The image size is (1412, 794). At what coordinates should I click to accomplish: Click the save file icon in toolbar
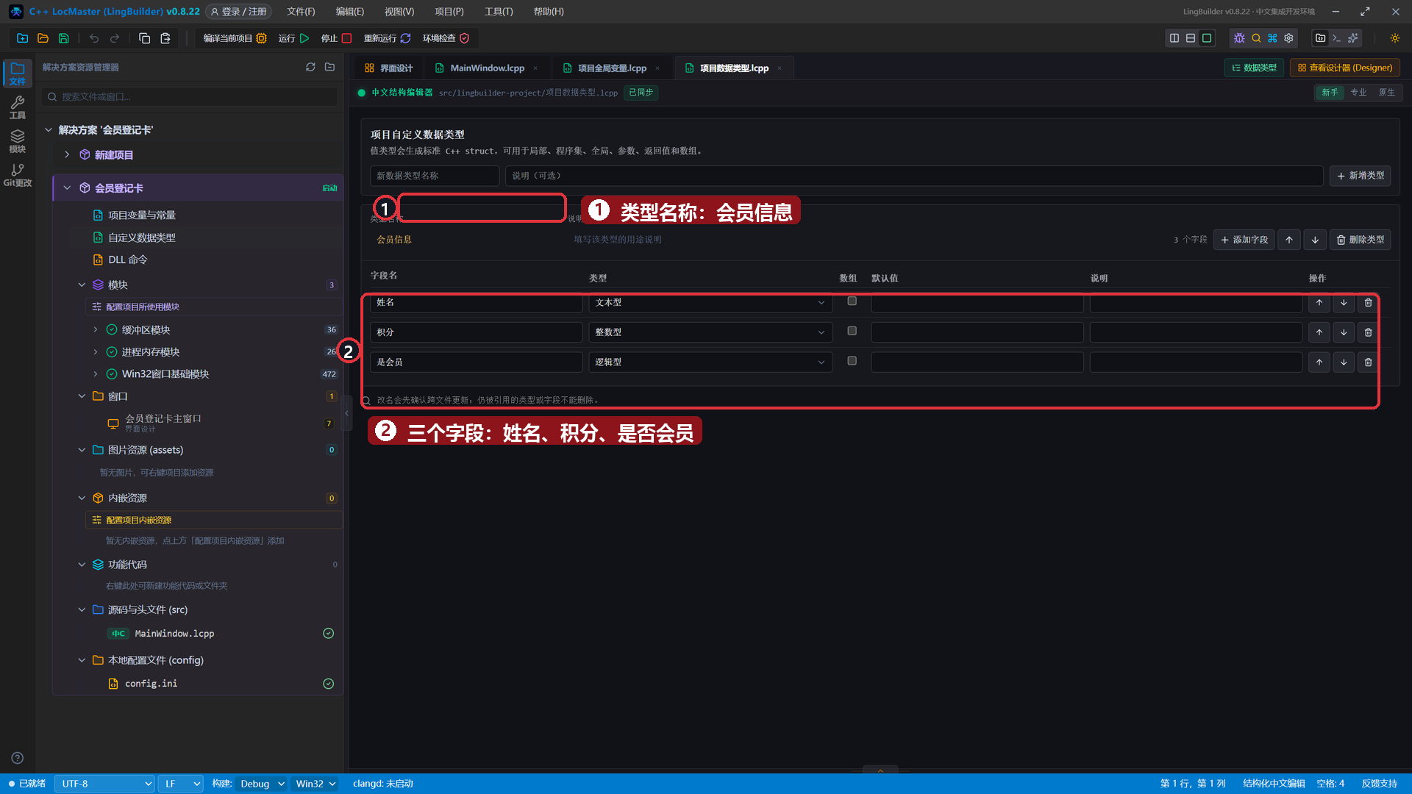64,38
